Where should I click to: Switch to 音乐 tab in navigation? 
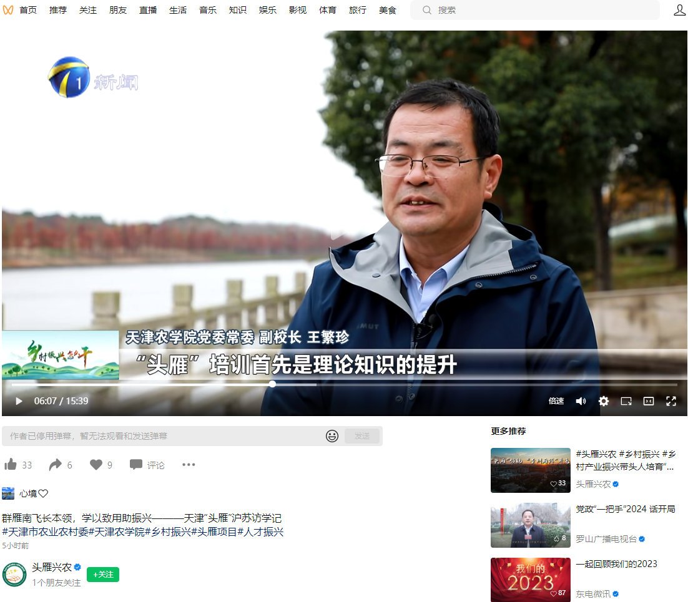pyautogui.click(x=208, y=10)
